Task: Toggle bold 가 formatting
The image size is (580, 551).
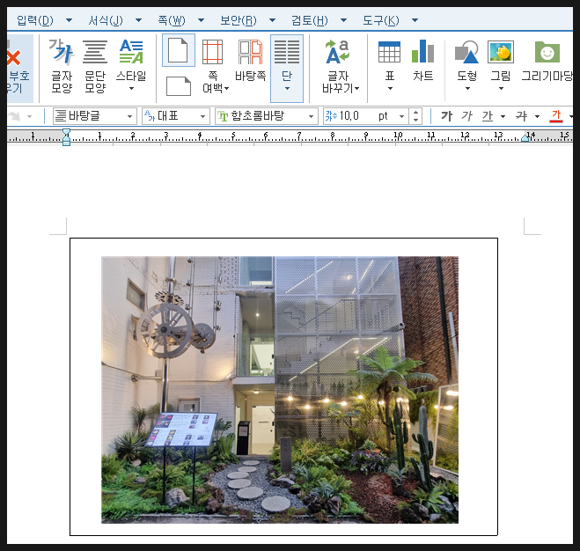Action: (446, 116)
